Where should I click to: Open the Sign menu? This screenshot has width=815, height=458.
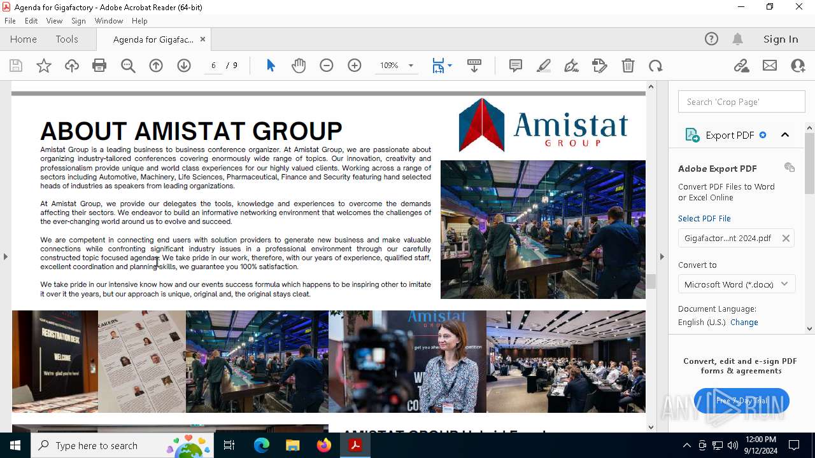(x=79, y=20)
